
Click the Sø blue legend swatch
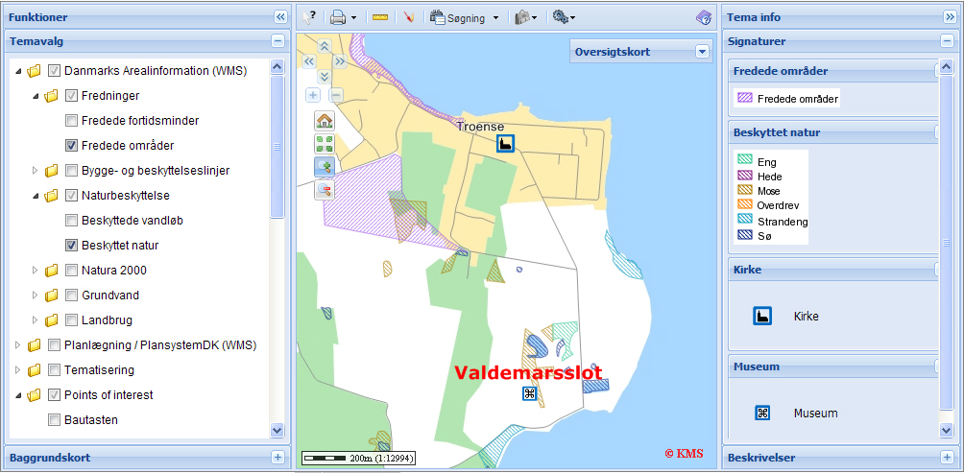744,234
